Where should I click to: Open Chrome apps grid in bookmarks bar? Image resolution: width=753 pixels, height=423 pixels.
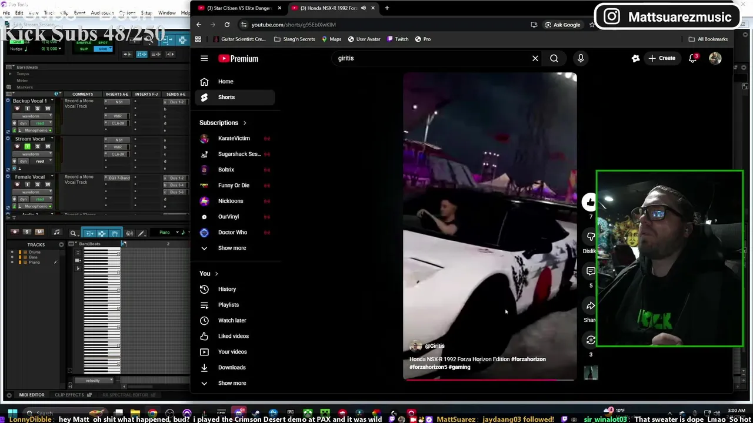(198, 39)
